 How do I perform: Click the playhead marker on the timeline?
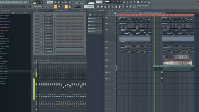pos(155,15)
